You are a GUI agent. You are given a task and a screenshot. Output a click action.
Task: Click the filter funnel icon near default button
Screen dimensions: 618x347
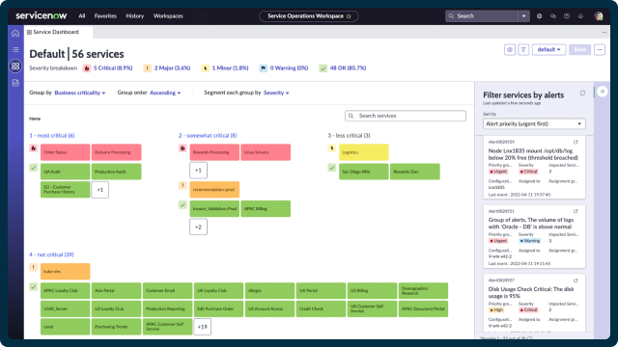[523, 49]
